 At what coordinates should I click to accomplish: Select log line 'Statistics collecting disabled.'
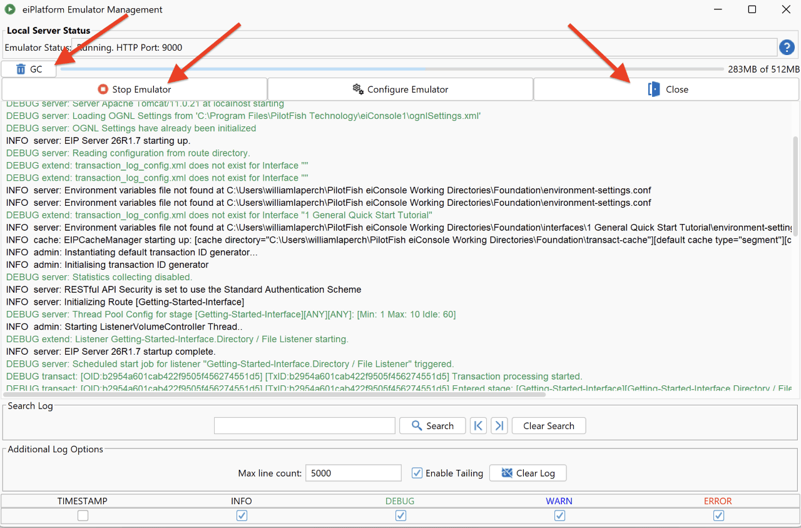(99, 277)
